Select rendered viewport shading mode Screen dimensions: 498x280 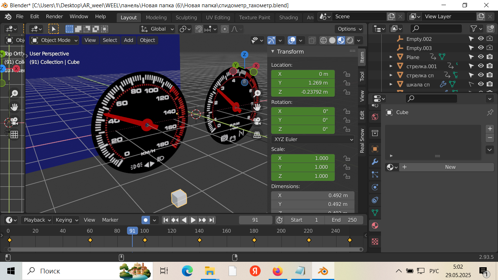(x=350, y=40)
